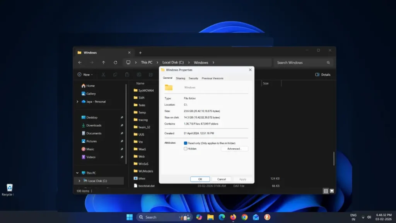Click the Refresh icon in the address bar
This screenshot has height=223, width=396.
115,62
